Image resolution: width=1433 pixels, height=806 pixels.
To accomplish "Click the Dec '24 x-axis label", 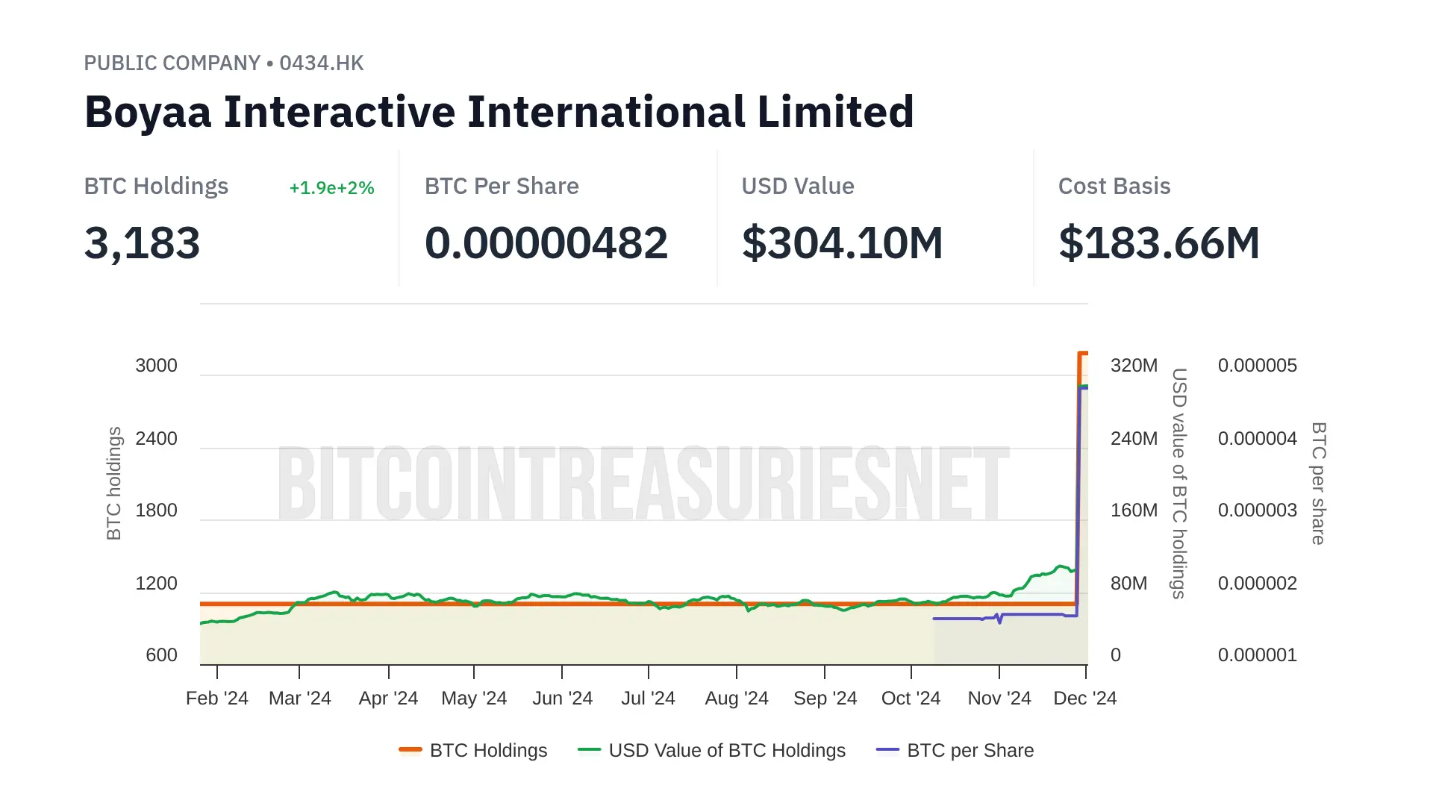I will pos(1084,699).
